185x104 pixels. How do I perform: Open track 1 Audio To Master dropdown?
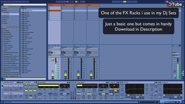[x=54, y=55]
